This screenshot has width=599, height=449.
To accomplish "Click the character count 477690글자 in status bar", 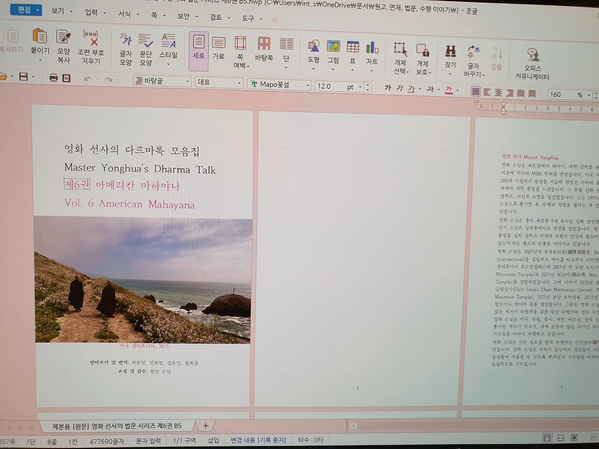I will (x=107, y=441).
